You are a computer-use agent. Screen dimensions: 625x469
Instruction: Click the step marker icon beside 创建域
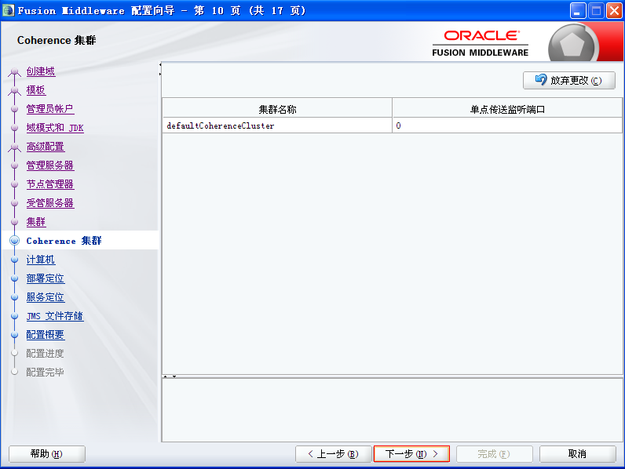(x=14, y=72)
